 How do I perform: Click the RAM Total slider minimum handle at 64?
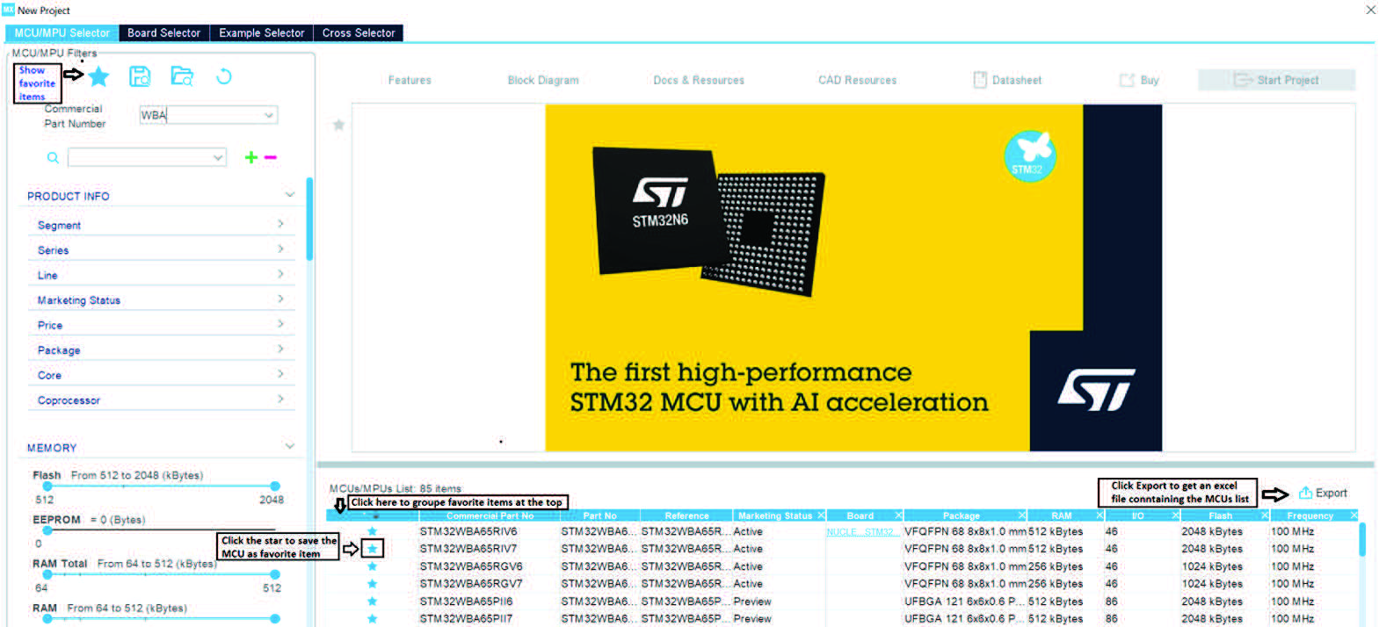point(47,574)
